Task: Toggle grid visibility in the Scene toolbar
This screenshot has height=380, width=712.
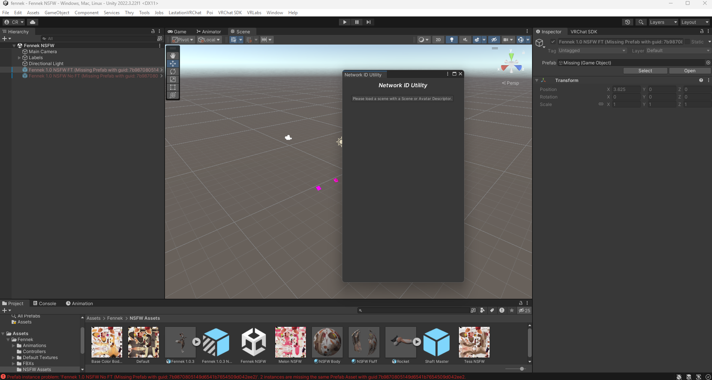Action: point(234,40)
